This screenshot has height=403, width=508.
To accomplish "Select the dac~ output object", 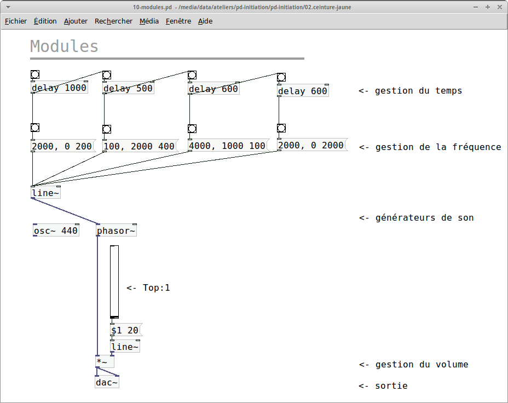I will coord(107,382).
